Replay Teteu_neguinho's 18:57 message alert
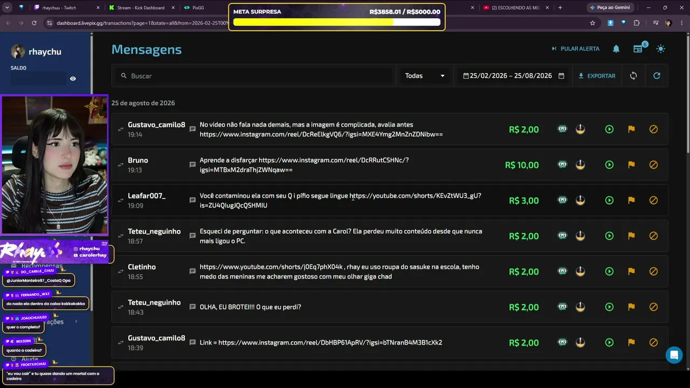This screenshot has height=388, width=690. pyautogui.click(x=609, y=236)
